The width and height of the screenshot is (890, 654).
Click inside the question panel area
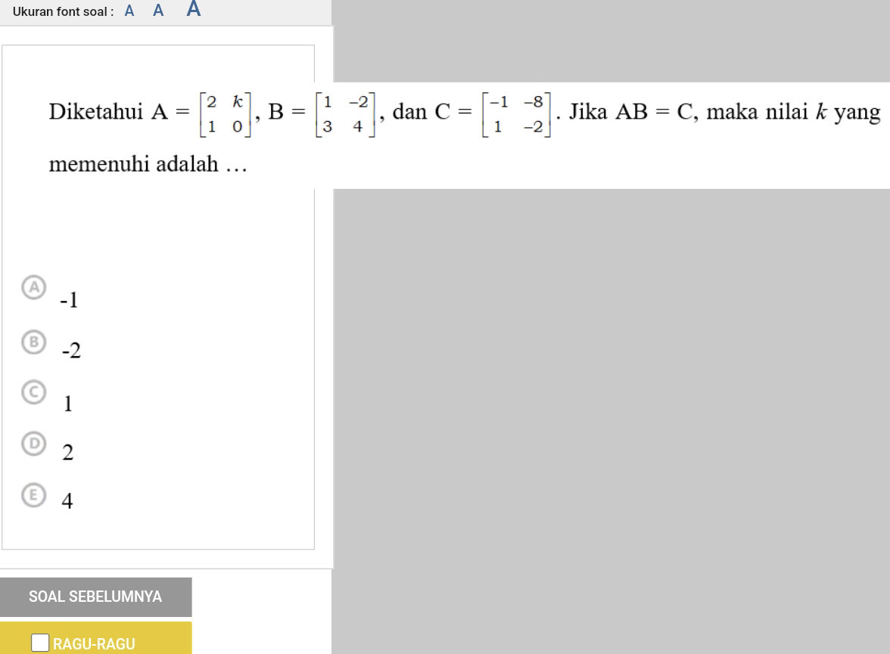pyautogui.click(x=159, y=227)
